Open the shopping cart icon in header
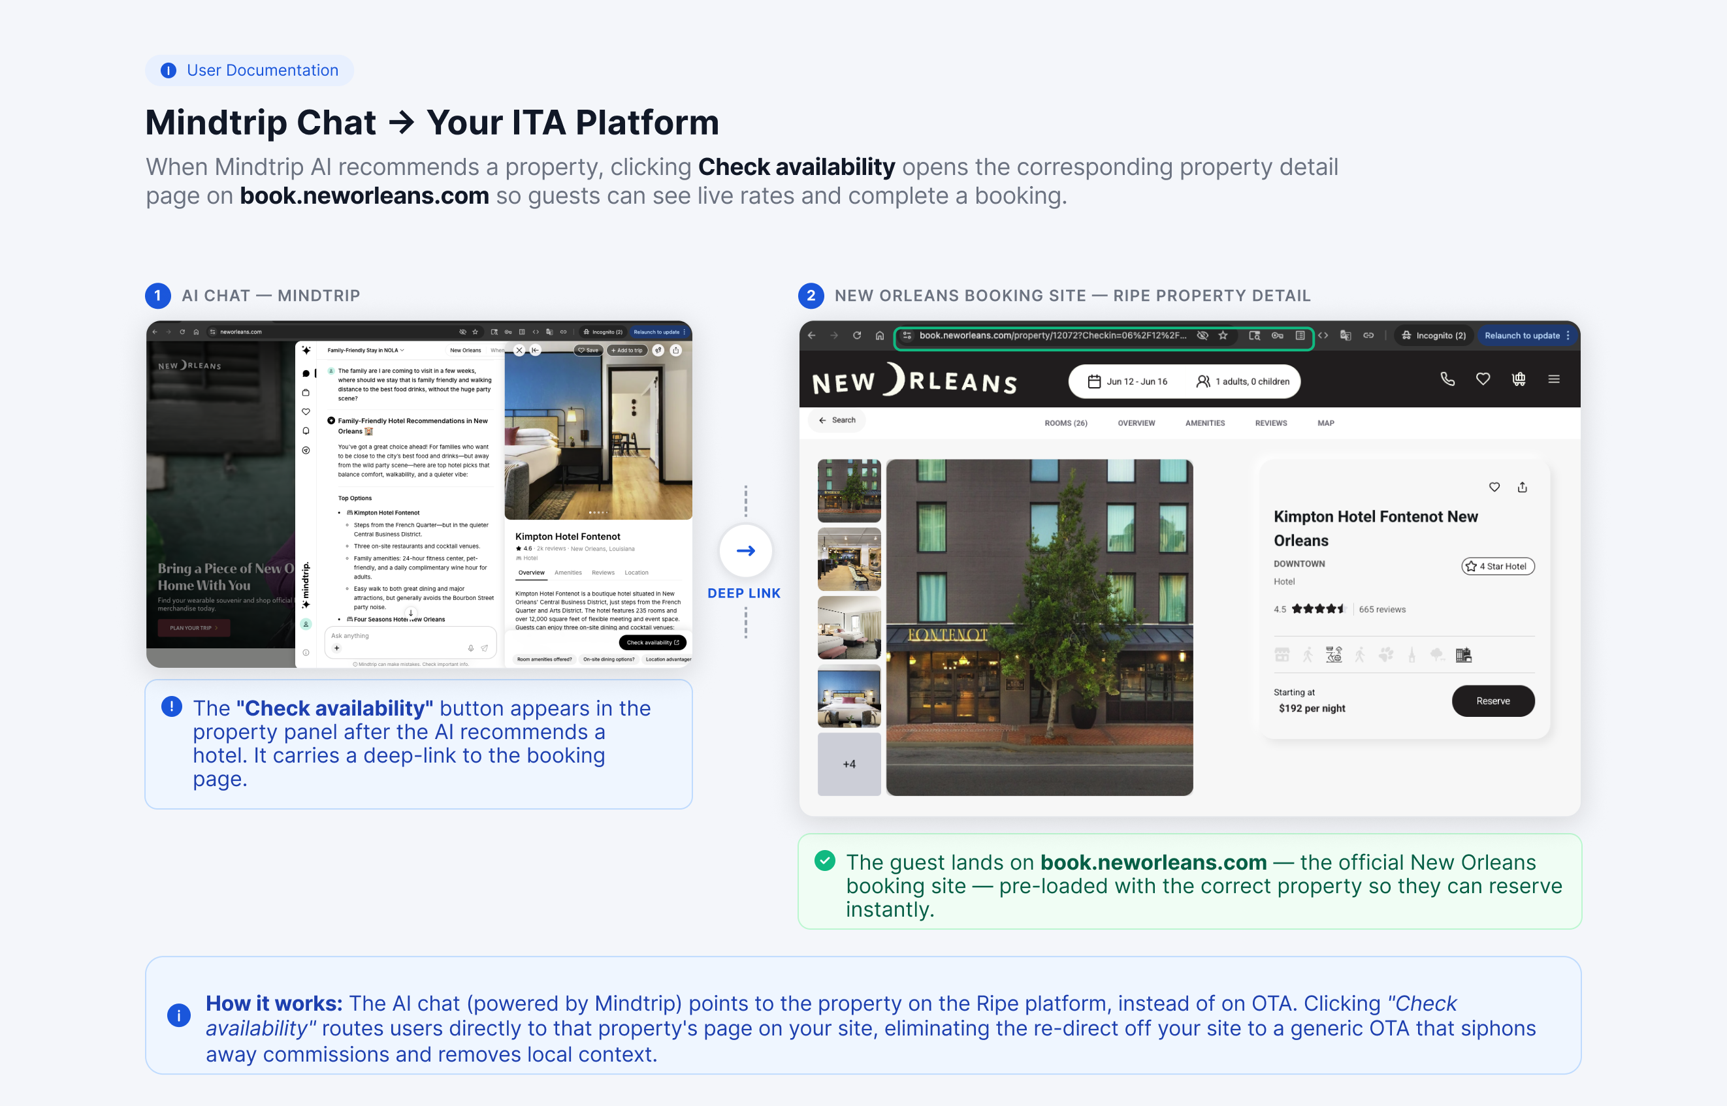 click(x=1519, y=379)
